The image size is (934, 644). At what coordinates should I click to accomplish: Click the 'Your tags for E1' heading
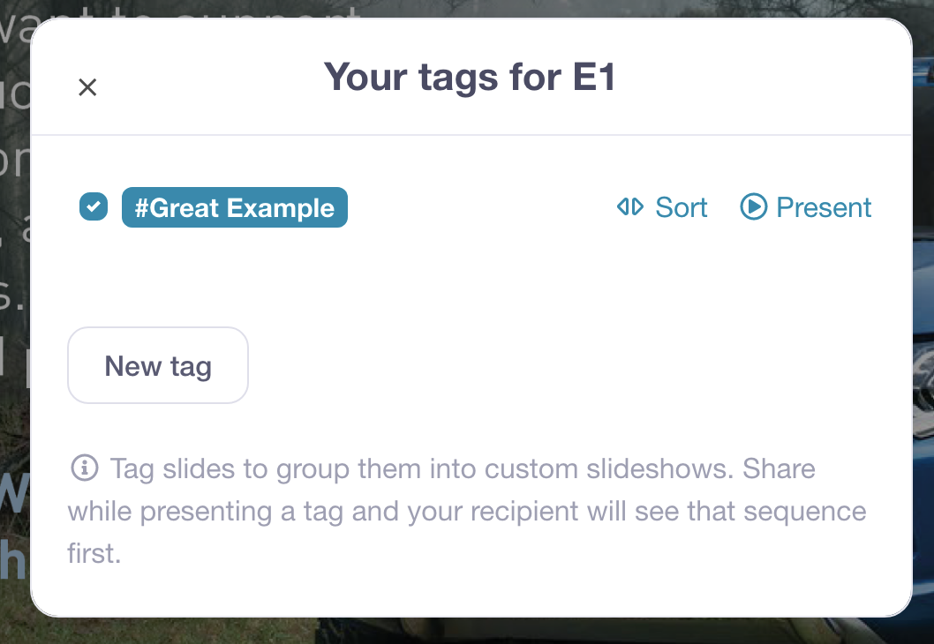click(x=469, y=78)
